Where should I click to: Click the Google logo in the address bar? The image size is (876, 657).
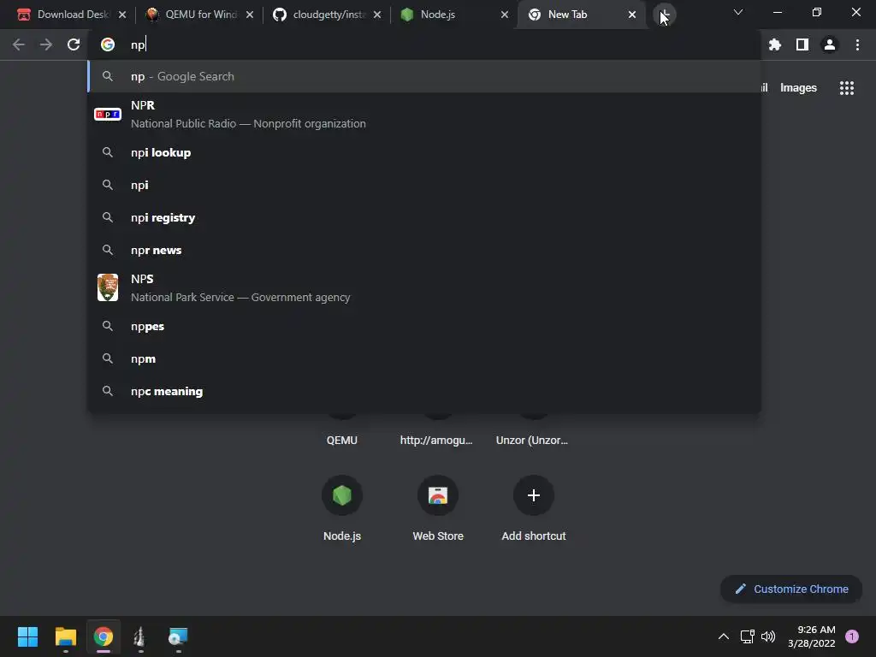[107, 44]
